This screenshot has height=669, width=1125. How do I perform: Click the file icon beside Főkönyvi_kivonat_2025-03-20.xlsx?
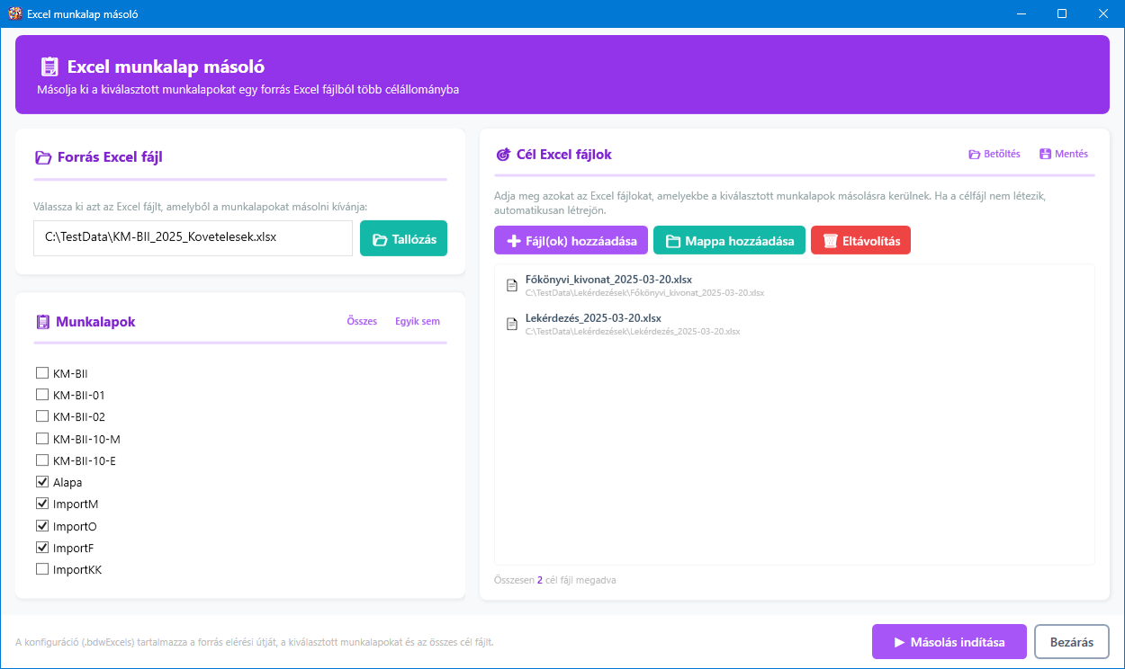(512, 285)
